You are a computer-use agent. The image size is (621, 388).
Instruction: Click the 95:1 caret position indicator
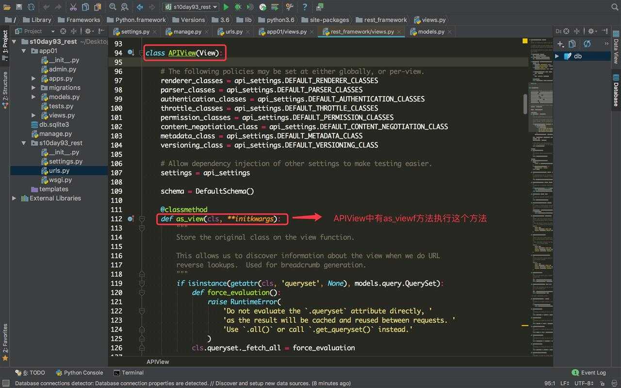click(550, 383)
